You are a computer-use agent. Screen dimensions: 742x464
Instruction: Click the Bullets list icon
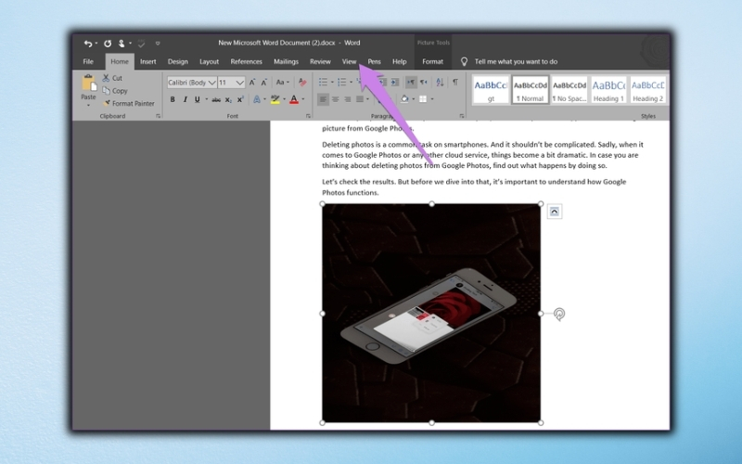[323, 83]
